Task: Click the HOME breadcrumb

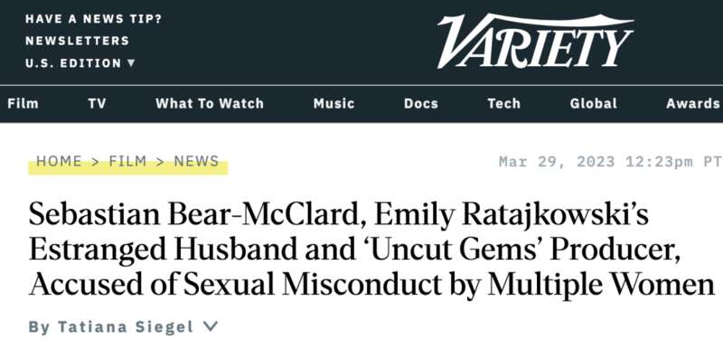Action: tap(59, 162)
